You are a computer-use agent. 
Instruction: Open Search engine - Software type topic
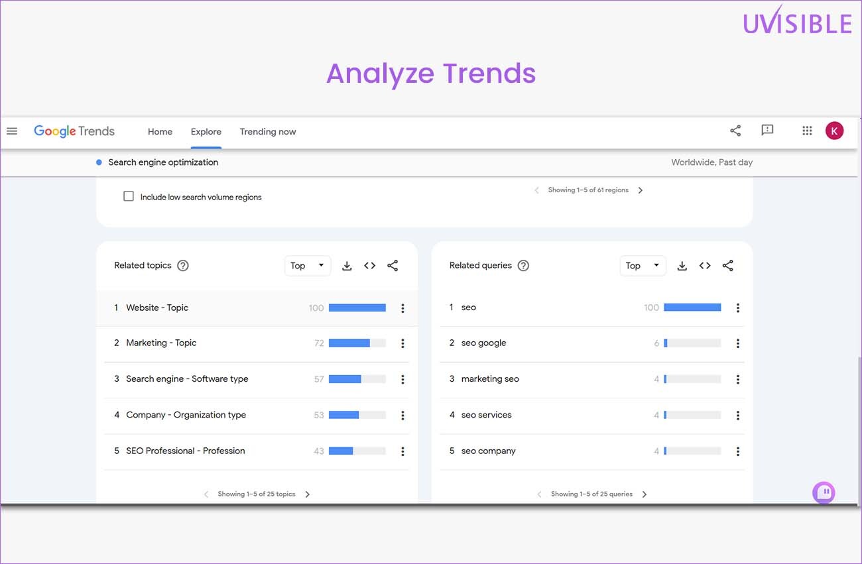pyautogui.click(x=187, y=378)
